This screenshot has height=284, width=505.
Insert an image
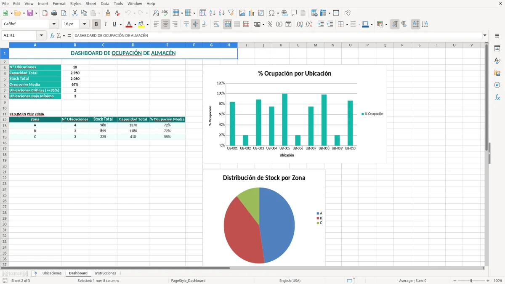click(x=242, y=13)
